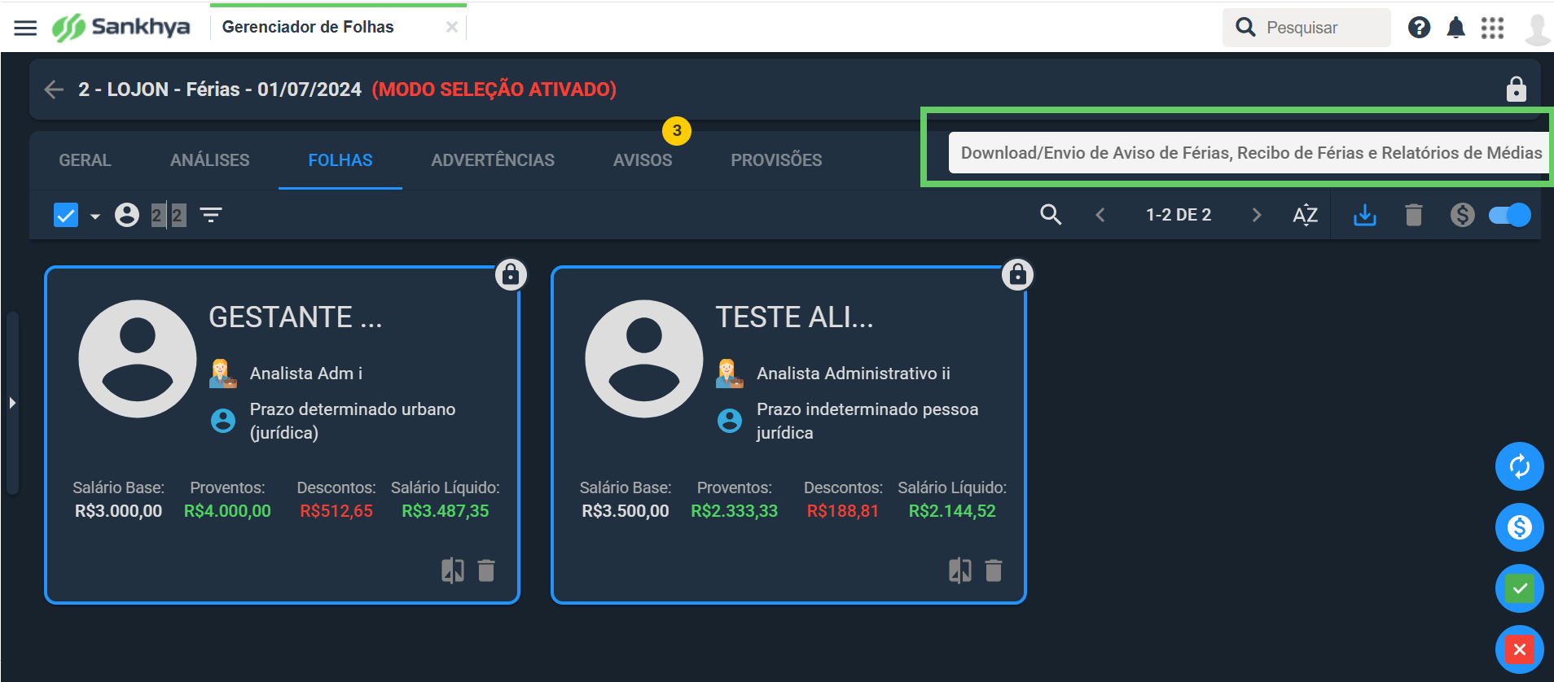Click the red X floating button
This screenshot has height=682, width=1554.
1519,649
